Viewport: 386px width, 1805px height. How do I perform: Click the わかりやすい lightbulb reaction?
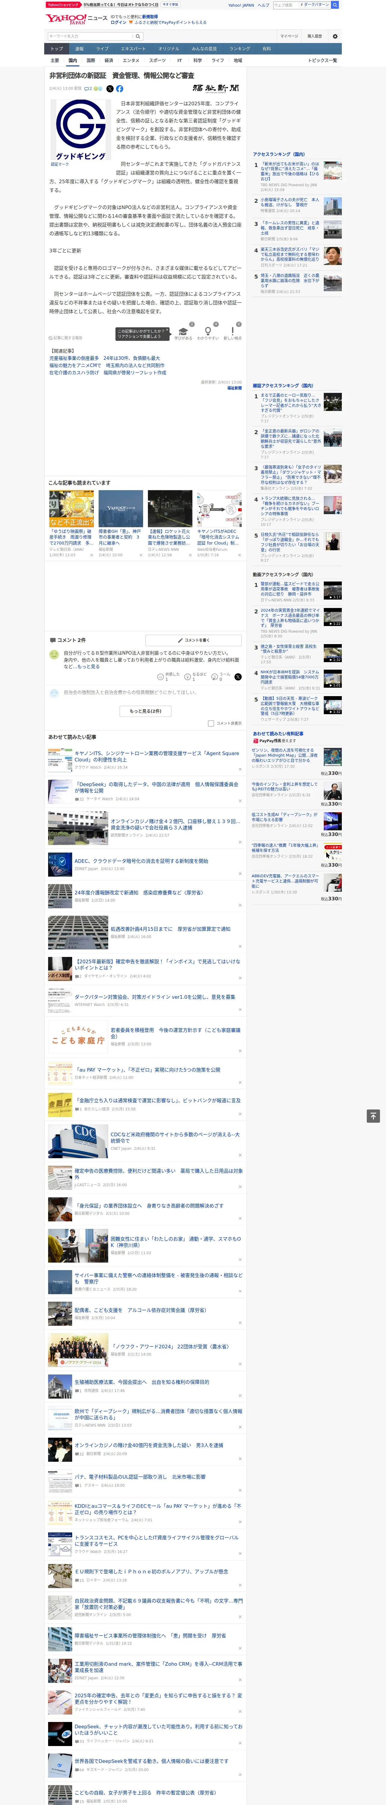(207, 332)
